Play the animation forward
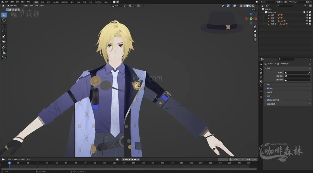The image size is (313, 173). pos(132,160)
